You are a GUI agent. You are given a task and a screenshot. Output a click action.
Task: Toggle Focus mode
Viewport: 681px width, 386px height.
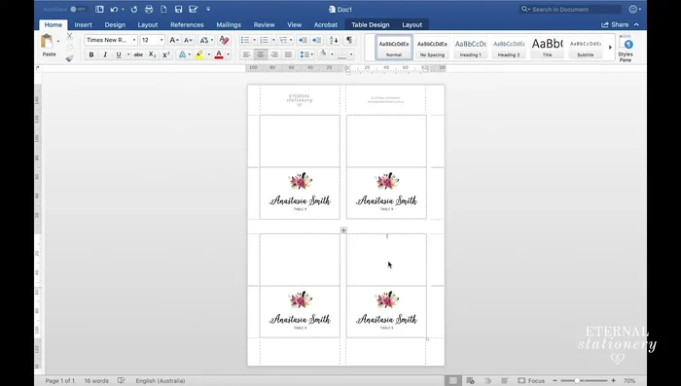click(x=531, y=381)
